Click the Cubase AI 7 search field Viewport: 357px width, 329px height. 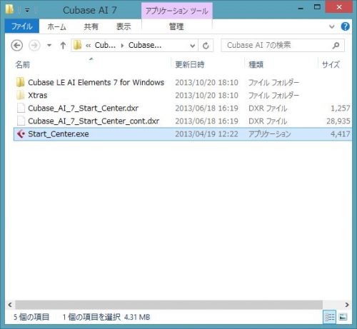(283, 45)
